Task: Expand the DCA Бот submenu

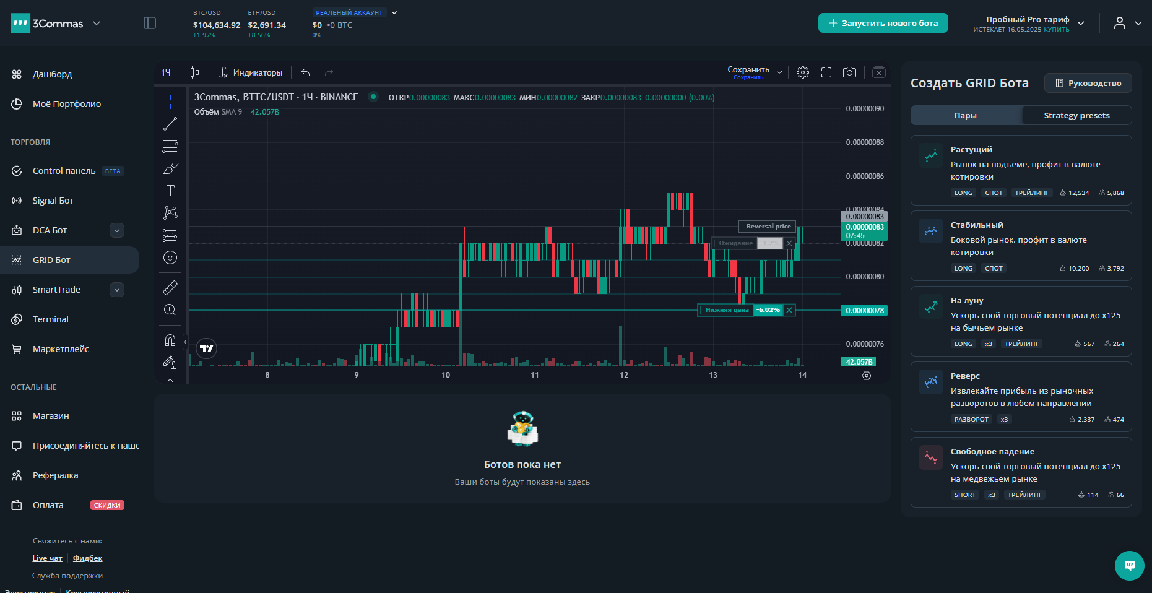Action: (x=117, y=230)
